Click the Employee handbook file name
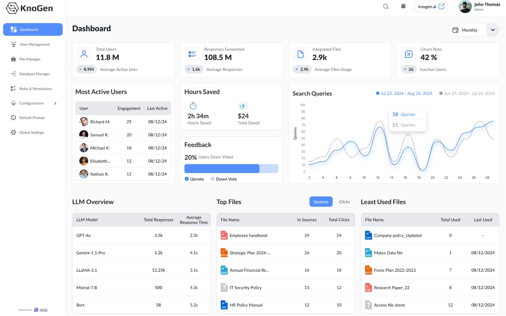This screenshot has height=316, width=506. (248, 236)
